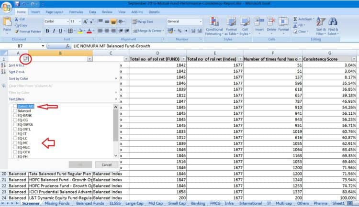
Task: Check the EQ-LC filter checkbox
Action: point(15,138)
